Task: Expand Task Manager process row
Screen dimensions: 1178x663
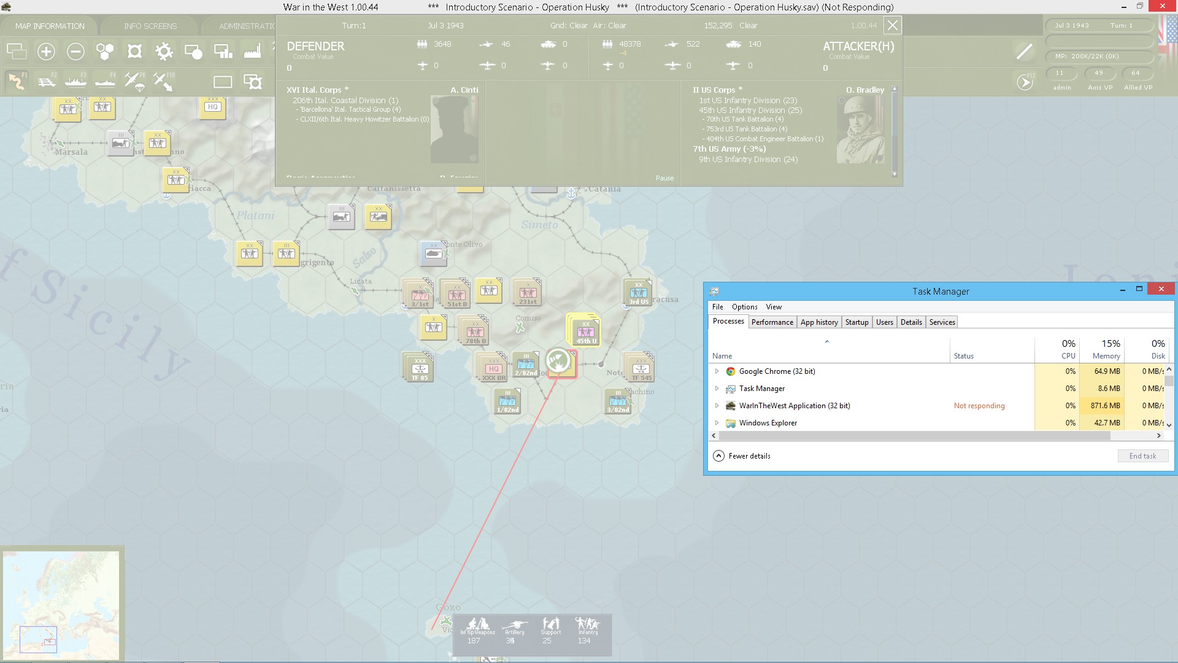Action: point(717,389)
